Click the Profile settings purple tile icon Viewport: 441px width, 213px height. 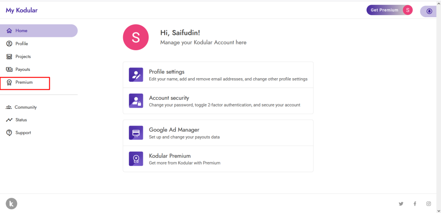click(136, 75)
